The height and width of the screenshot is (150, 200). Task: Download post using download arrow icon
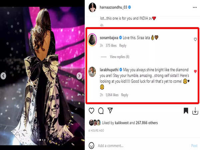point(195,111)
